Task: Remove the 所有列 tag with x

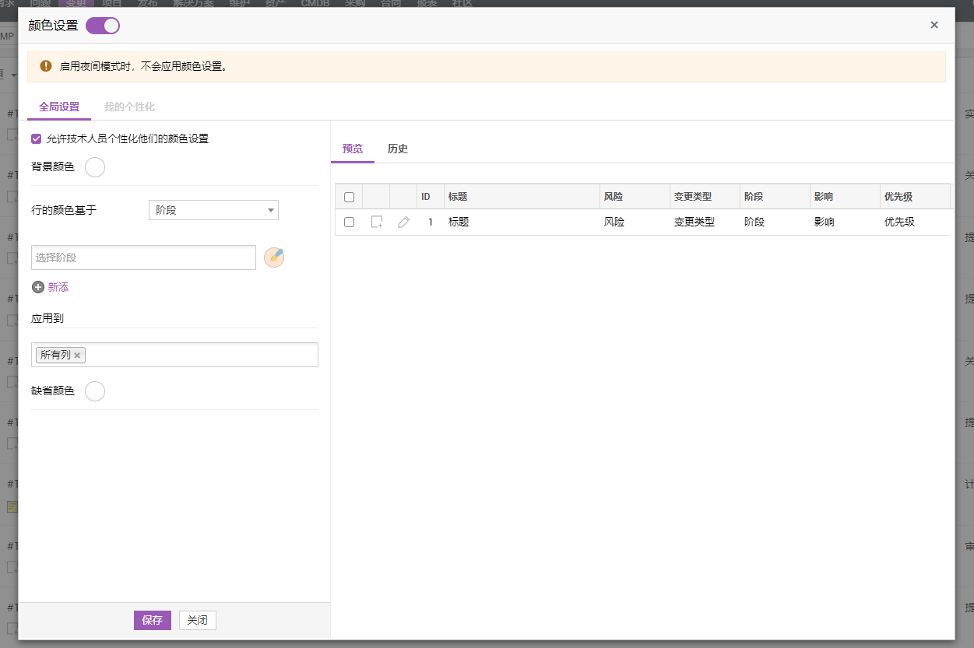Action: pyautogui.click(x=77, y=356)
